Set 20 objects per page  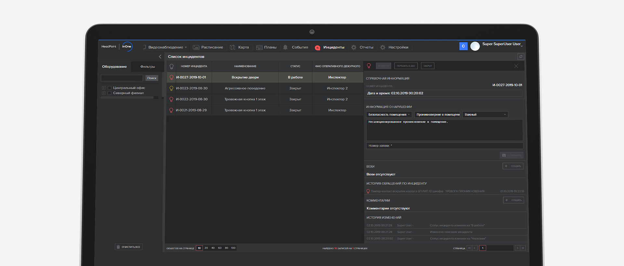(x=206, y=248)
